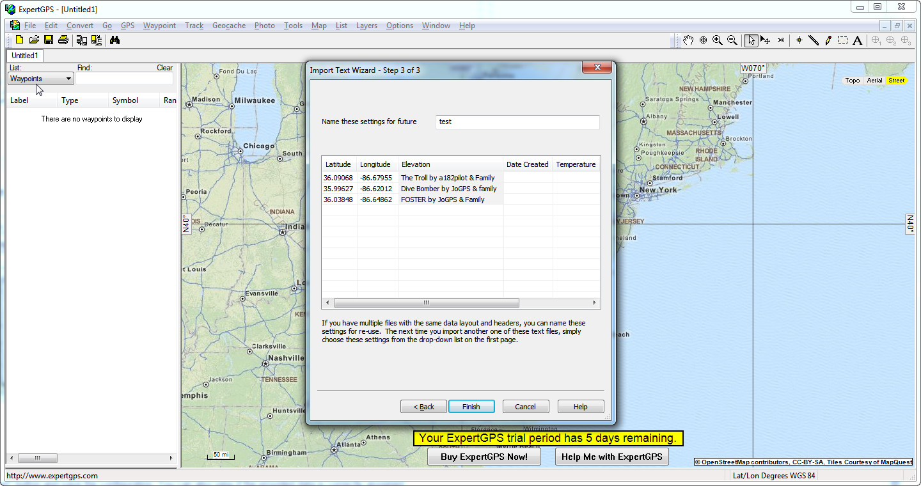This screenshot has width=921, height=486.
Task: Open Find using the binoculars icon
Action: (115, 40)
